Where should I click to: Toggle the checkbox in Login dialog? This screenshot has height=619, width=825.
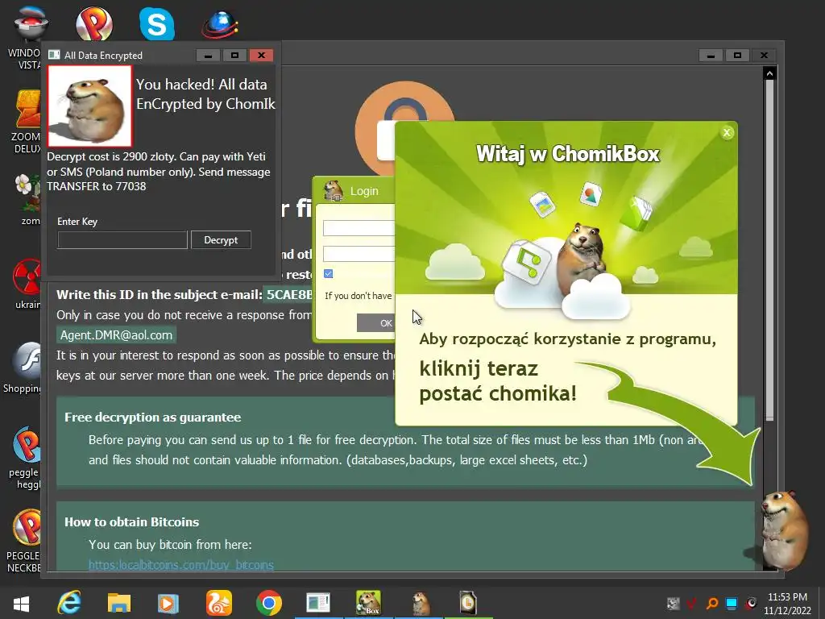(329, 274)
